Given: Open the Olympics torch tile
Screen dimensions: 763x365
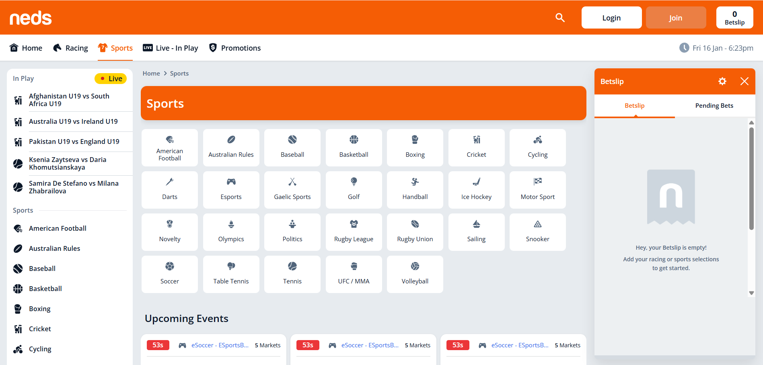Looking at the screenshot, I should pos(231,232).
